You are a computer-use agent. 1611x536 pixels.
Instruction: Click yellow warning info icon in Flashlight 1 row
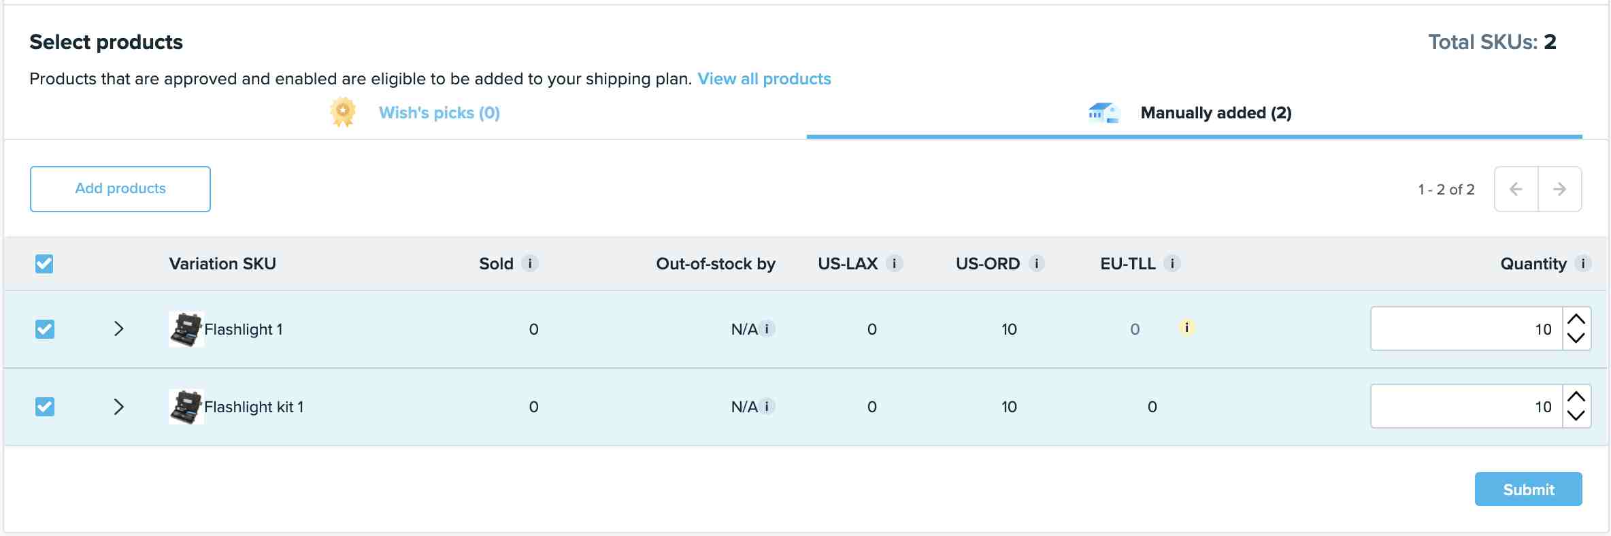point(1186,328)
